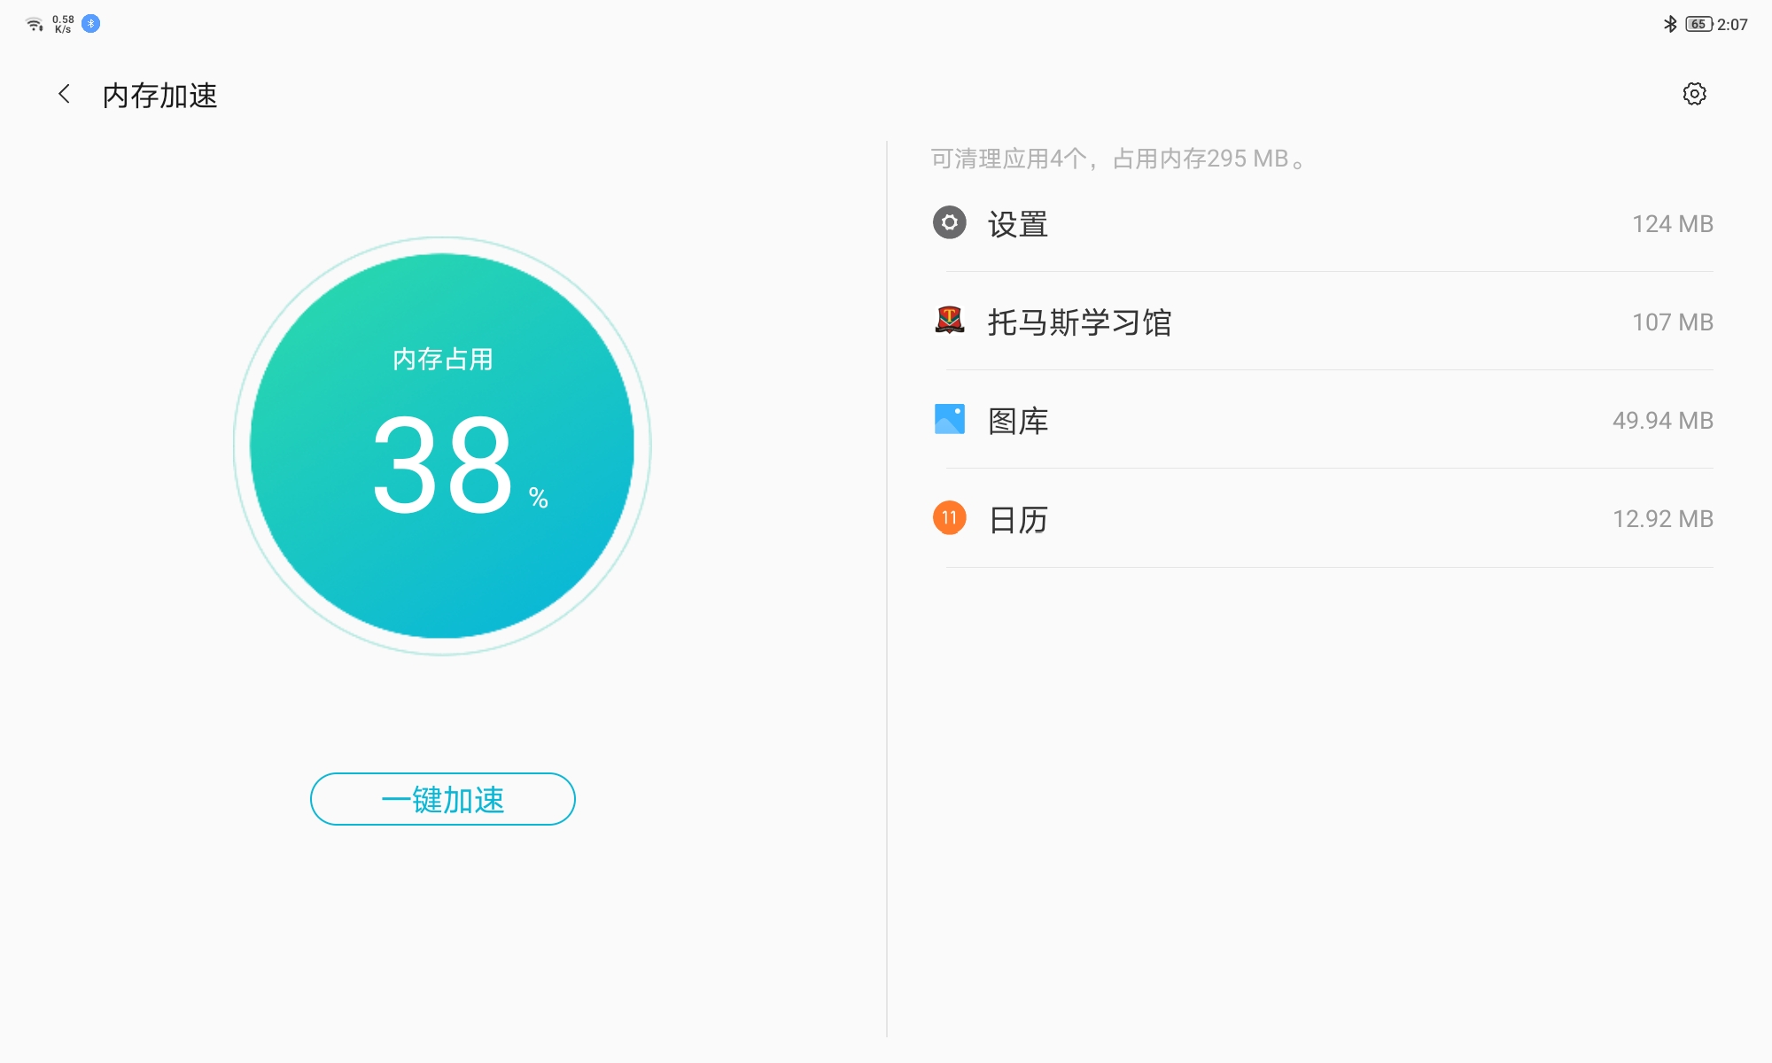Screen dimensions: 1772x1063
Task: Open the settings gear in the top right
Action: coord(1695,95)
